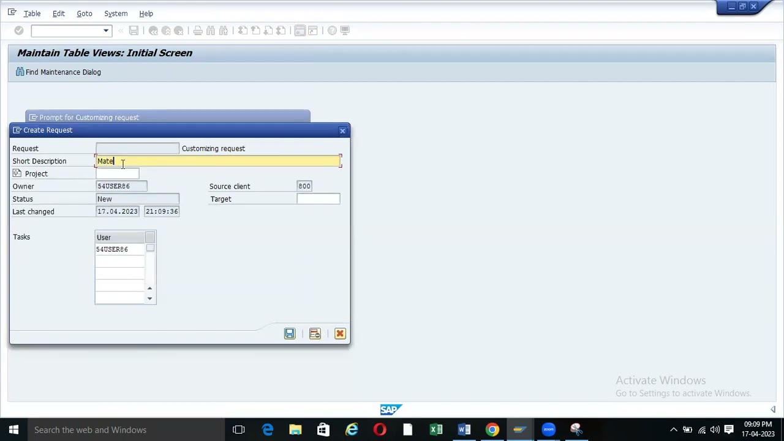Toggle row selector for 54USER86 task
Image resolution: width=784 pixels, height=441 pixels.
150,248
